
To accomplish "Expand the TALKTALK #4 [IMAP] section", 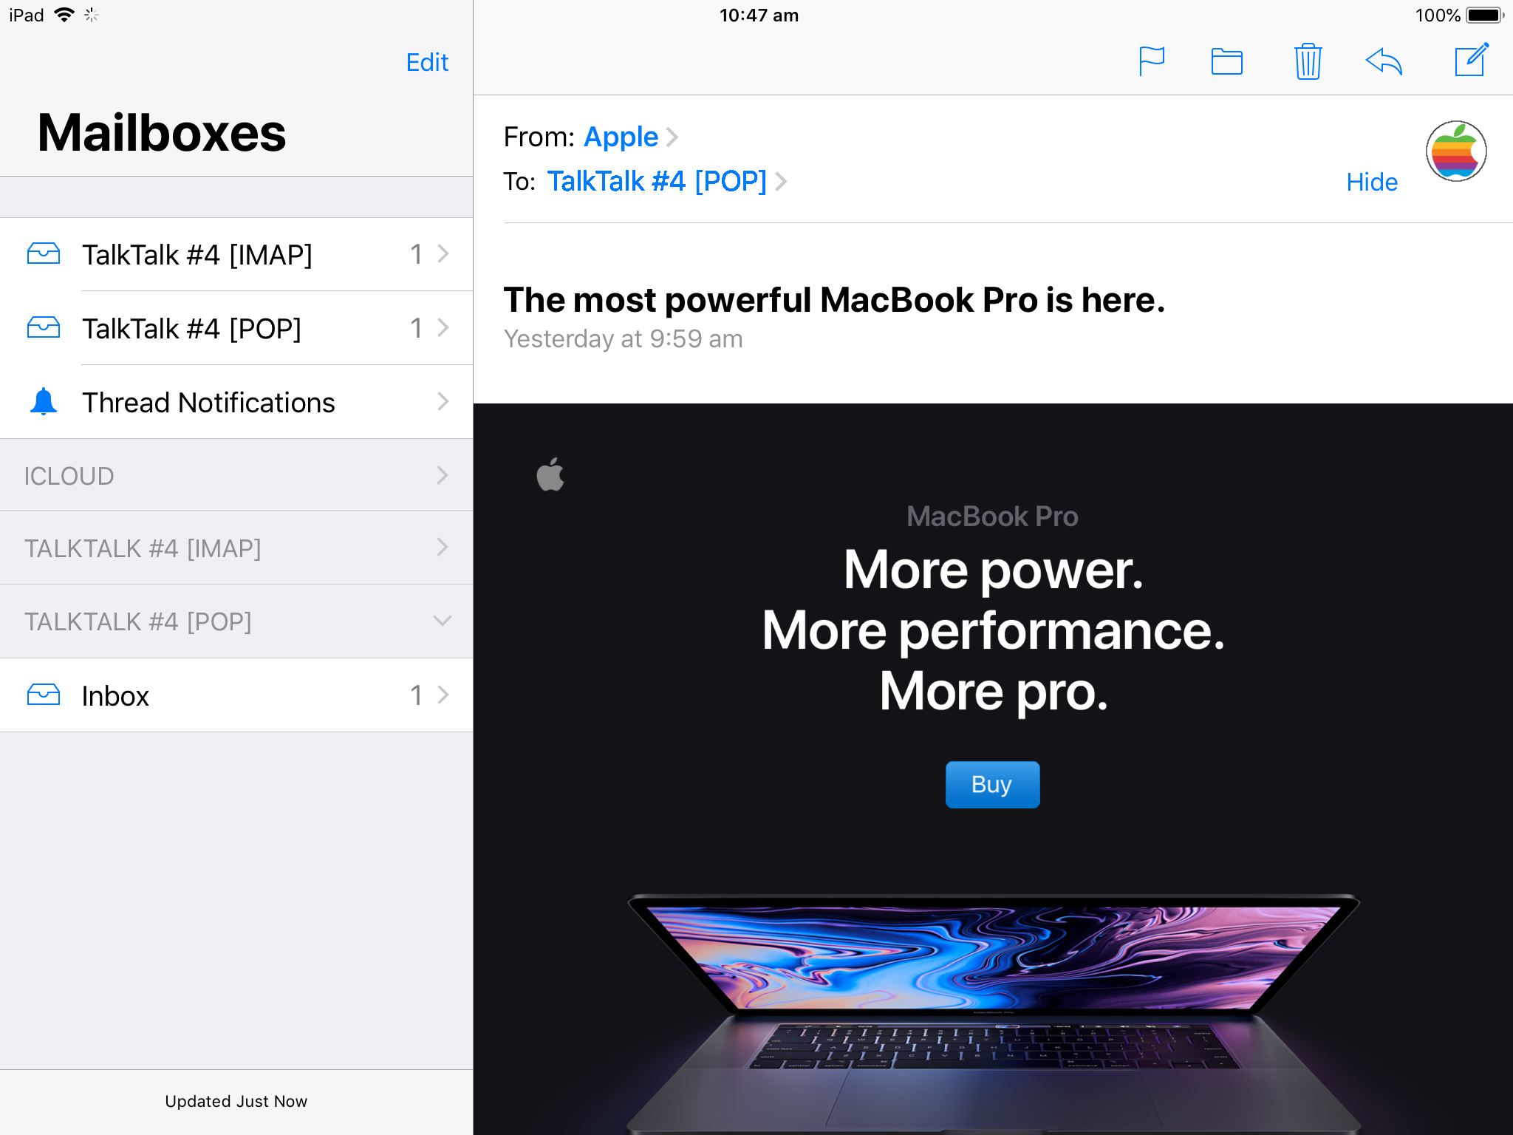I will 236,548.
